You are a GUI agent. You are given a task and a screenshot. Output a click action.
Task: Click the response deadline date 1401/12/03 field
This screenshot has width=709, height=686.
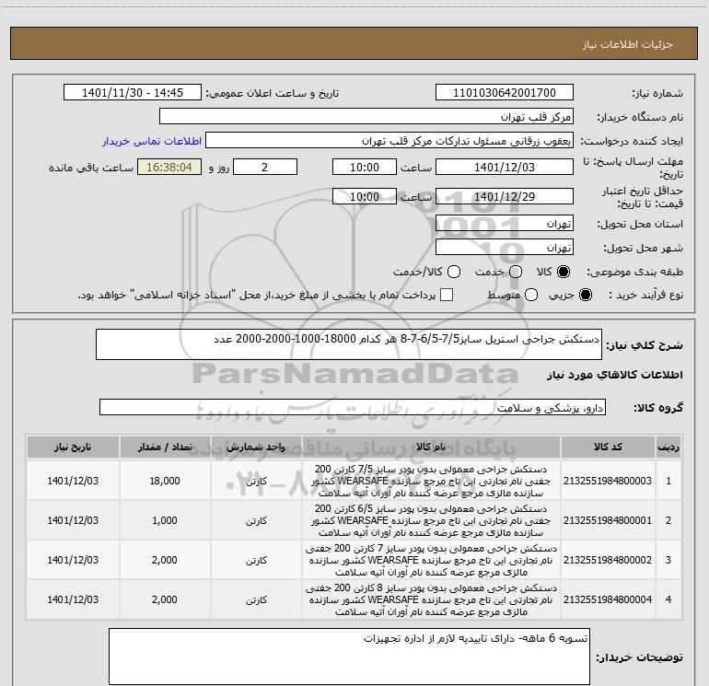coord(505,167)
